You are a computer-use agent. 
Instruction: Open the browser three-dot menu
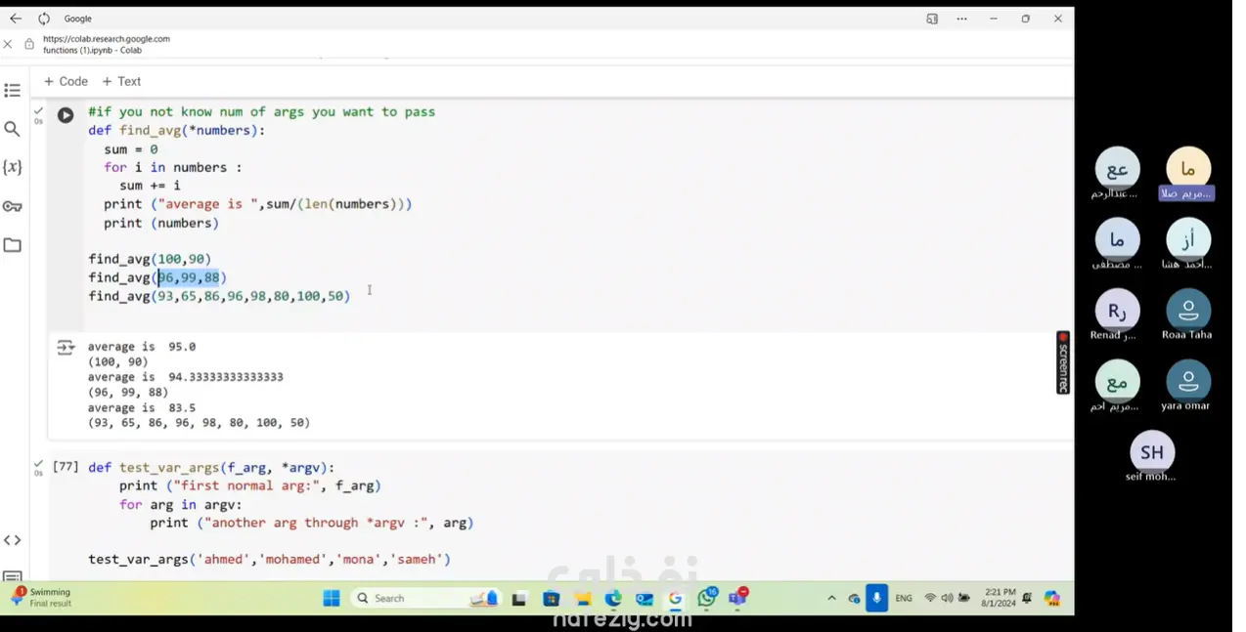(962, 19)
